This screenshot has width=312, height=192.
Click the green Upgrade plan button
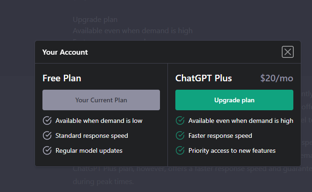click(x=234, y=100)
